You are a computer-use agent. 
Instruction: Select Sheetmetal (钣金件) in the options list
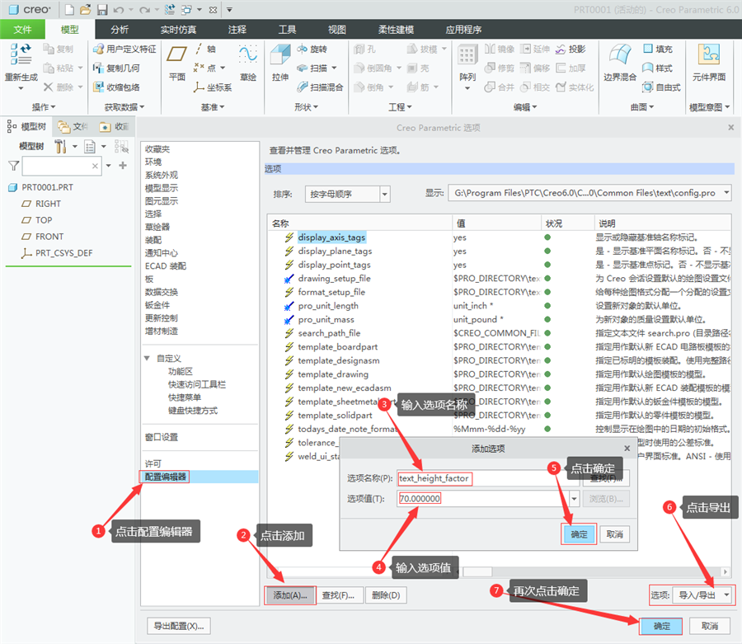(157, 305)
